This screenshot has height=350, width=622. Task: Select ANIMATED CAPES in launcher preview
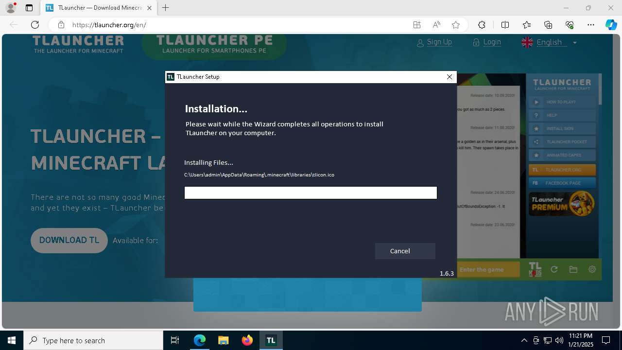point(562,155)
